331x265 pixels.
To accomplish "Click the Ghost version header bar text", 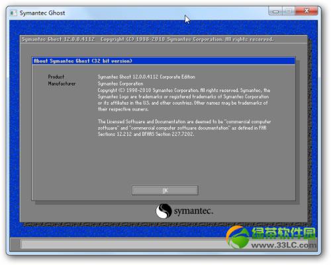I will [x=148, y=39].
